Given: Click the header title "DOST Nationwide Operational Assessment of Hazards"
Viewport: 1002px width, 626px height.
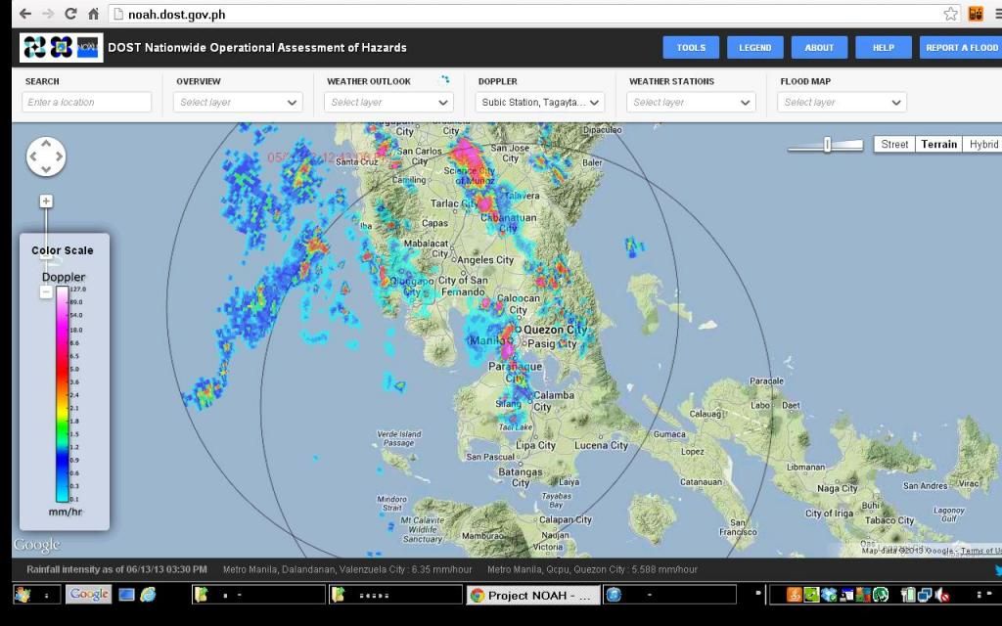Looking at the screenshot, I should [257, 47].
